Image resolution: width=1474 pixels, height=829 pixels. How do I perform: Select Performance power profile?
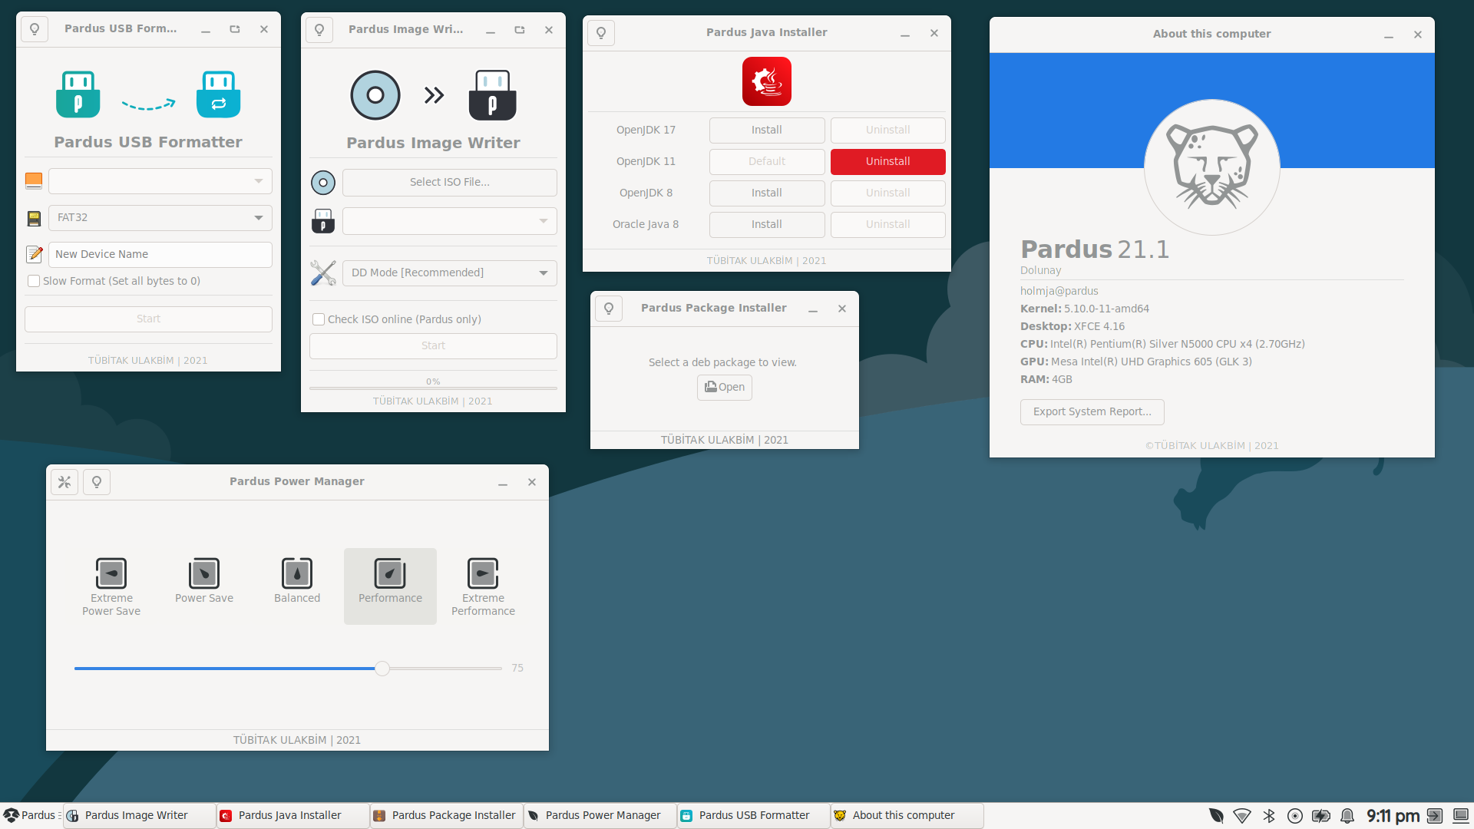click(x=390, y=586)
